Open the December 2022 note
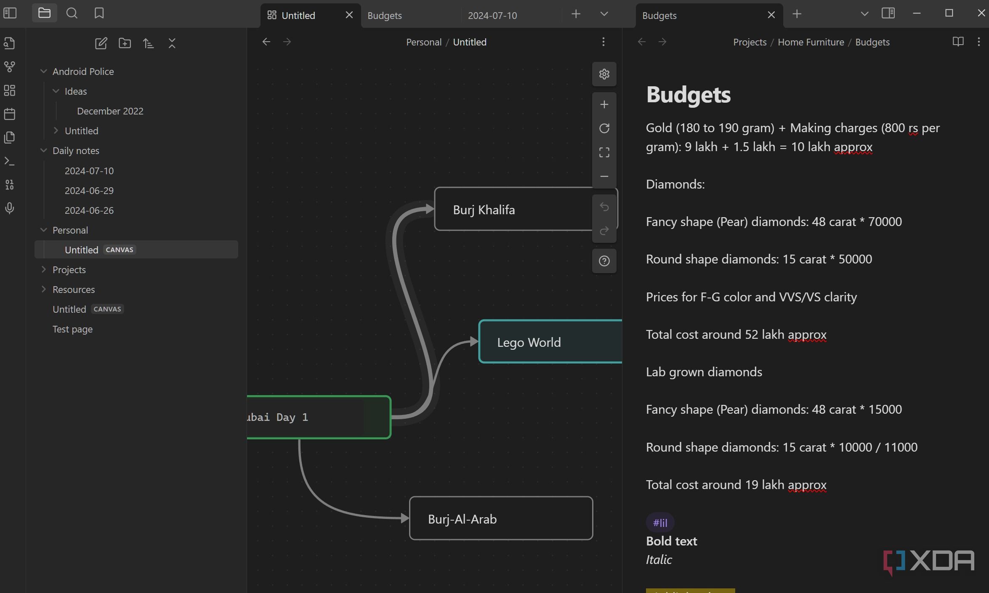The image size is (989, 593). [110, 111]
